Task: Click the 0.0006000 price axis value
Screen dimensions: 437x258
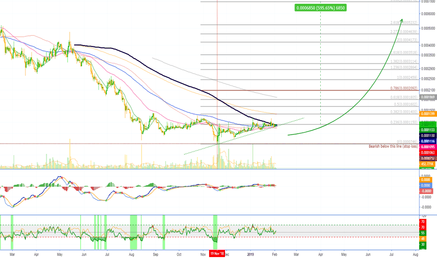Action: pyautogui.click(x=429, y=14)
